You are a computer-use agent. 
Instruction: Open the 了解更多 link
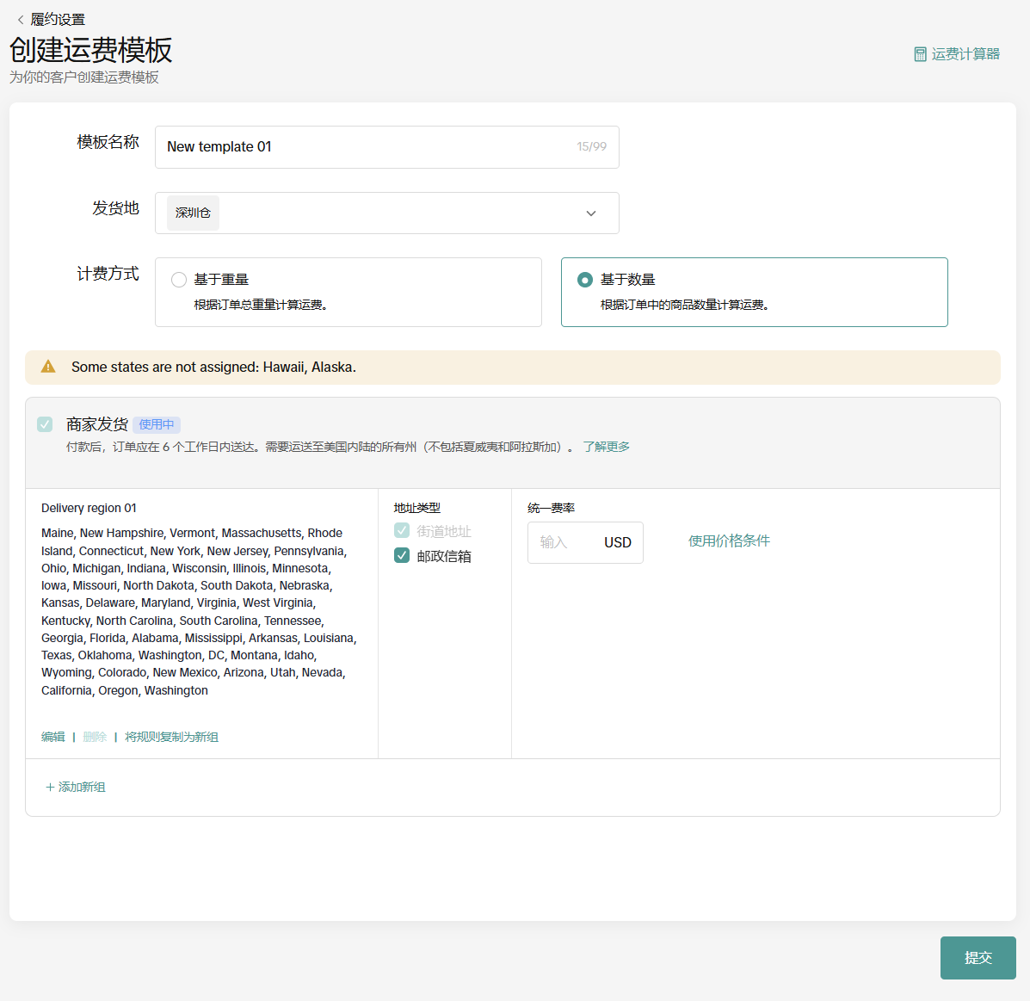(606, 447)
